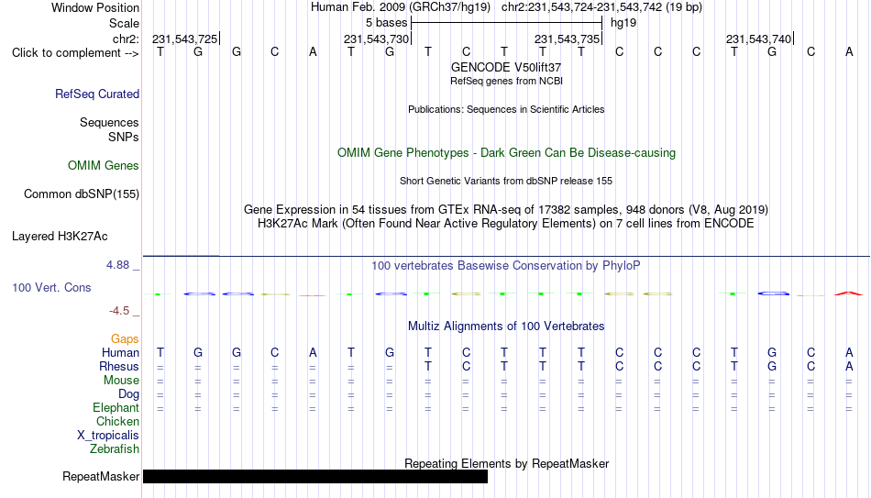The width and height of the screenshot is (871, 498).
Task: Open the 'OMIM Gene Phenotypes' track title
Action: pos(506,153)
